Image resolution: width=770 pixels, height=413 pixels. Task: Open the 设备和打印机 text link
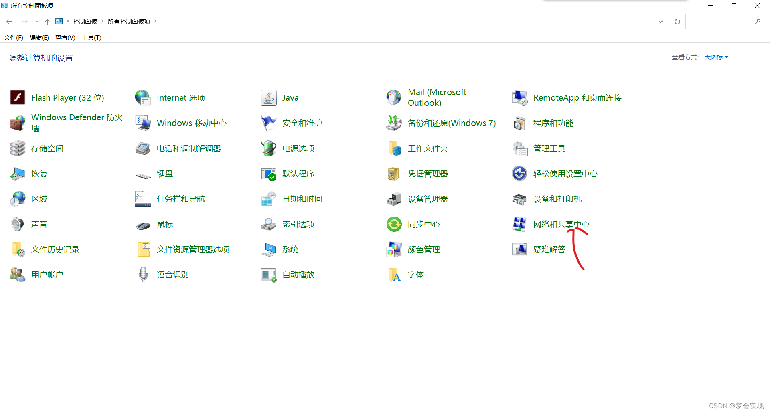click(557, 199)
